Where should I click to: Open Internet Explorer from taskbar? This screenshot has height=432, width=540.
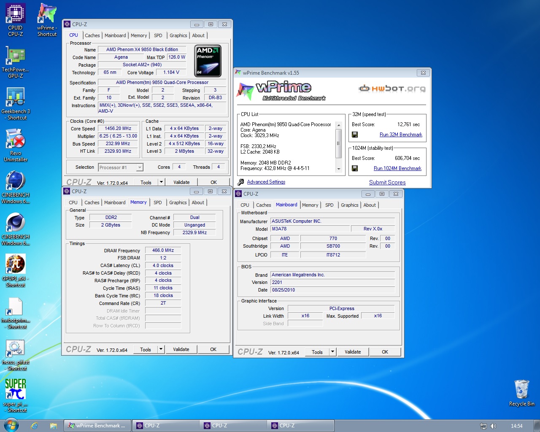tap(34, 426)
